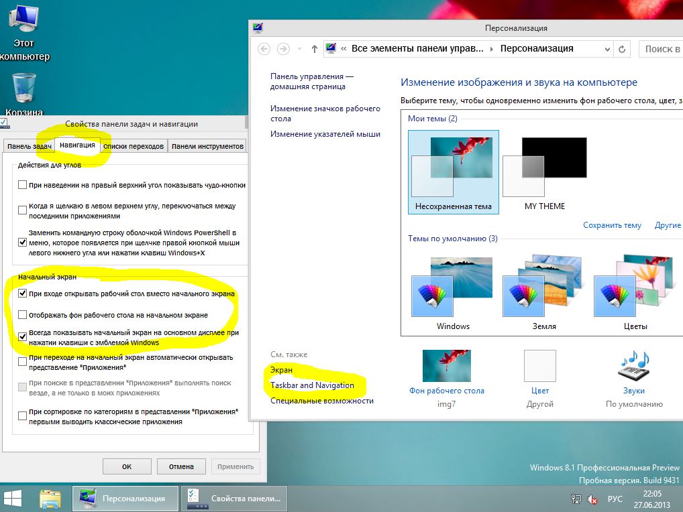
Task: Open File Explorer from the taskbar
Action: (50, 499)
